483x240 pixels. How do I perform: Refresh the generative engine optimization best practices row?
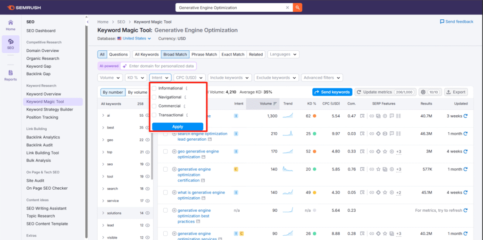click(x=466, y=210)
